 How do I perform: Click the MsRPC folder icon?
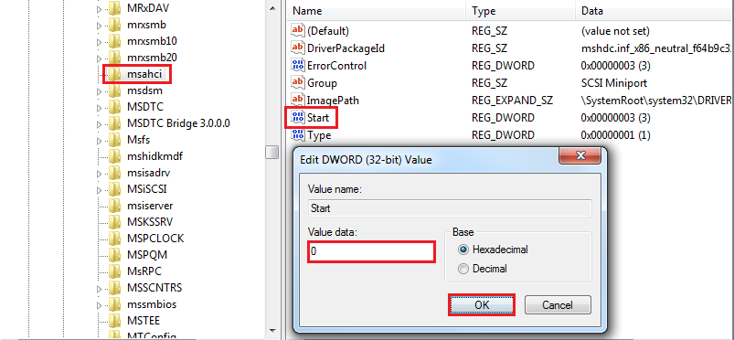coord(114,271)
